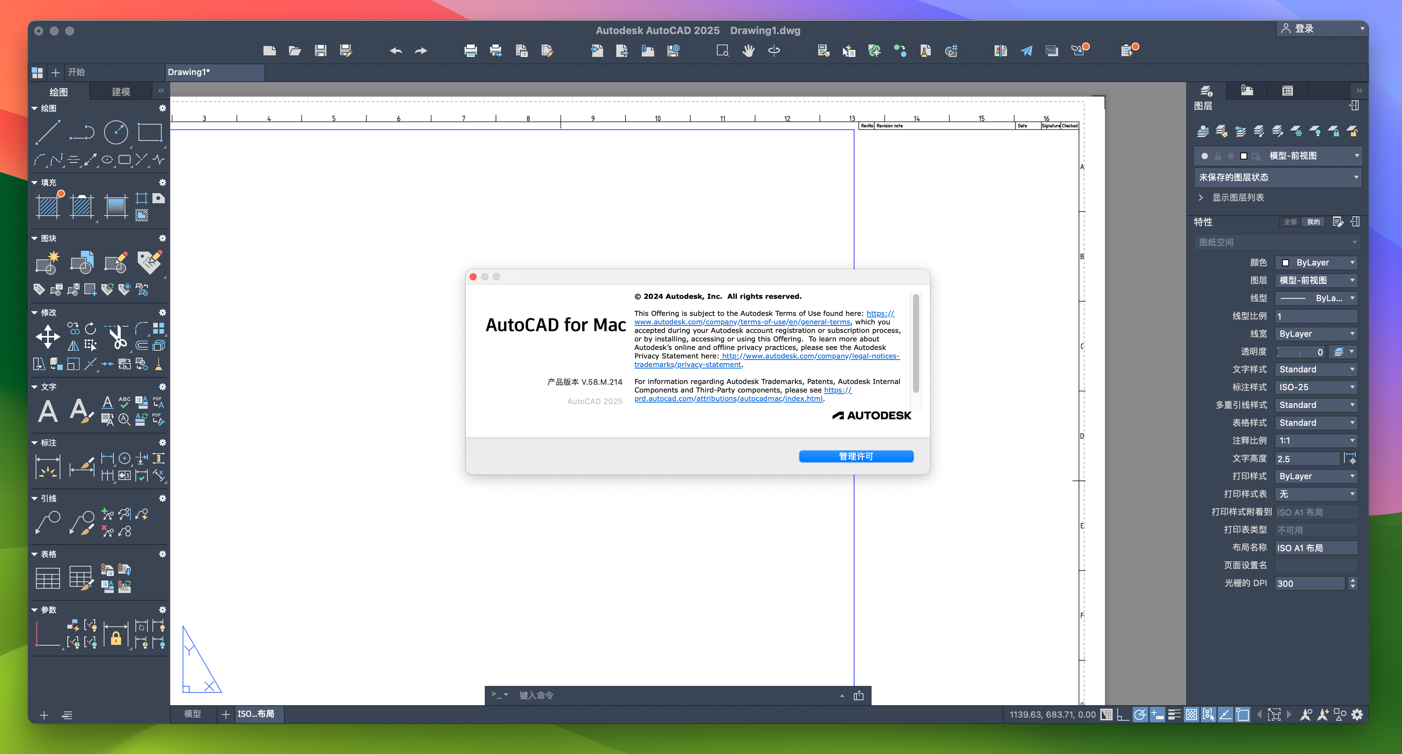Click 管理许可 button in dialog
This screenshot has width=1402, height=754.
coord(855,456)
